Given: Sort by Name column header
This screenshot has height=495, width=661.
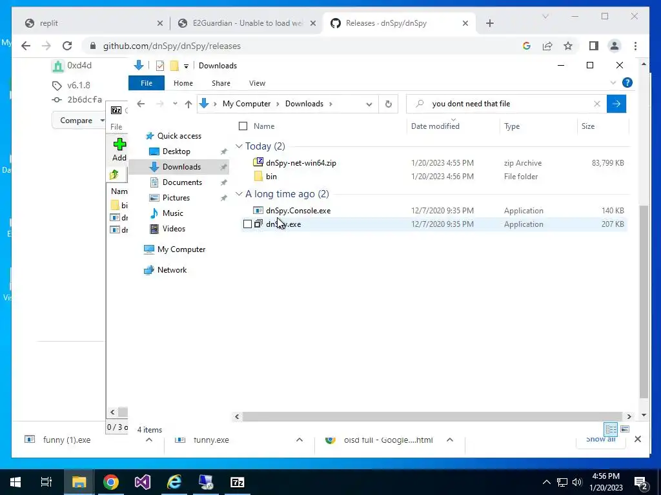Looking at the screenshot, I should tap(264, 126).
